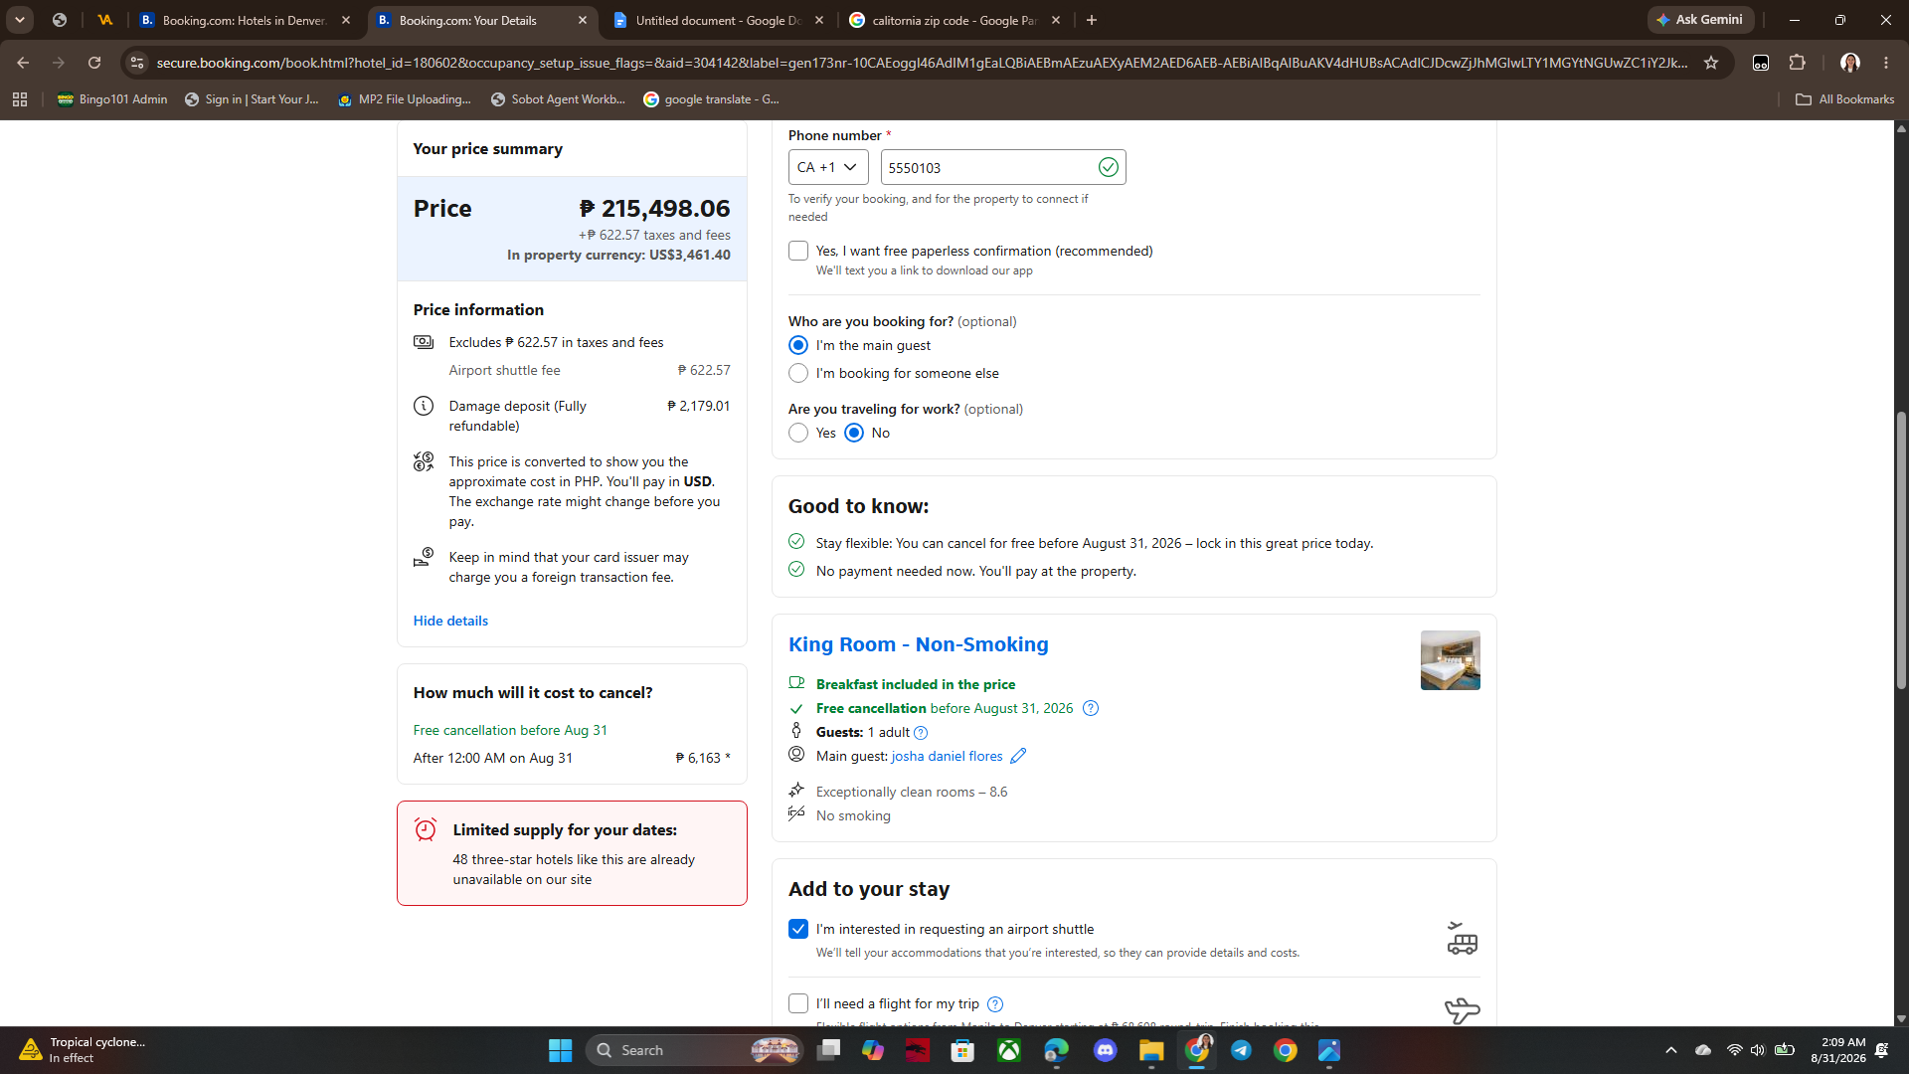Viewport: 1909px width, 1074px height.
Task: Choose No for traveling for work
Action: [x=854, y=433]
